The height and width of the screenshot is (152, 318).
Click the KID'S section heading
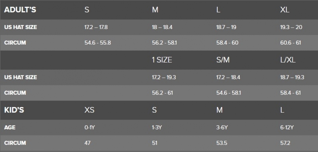coord(14,110)
